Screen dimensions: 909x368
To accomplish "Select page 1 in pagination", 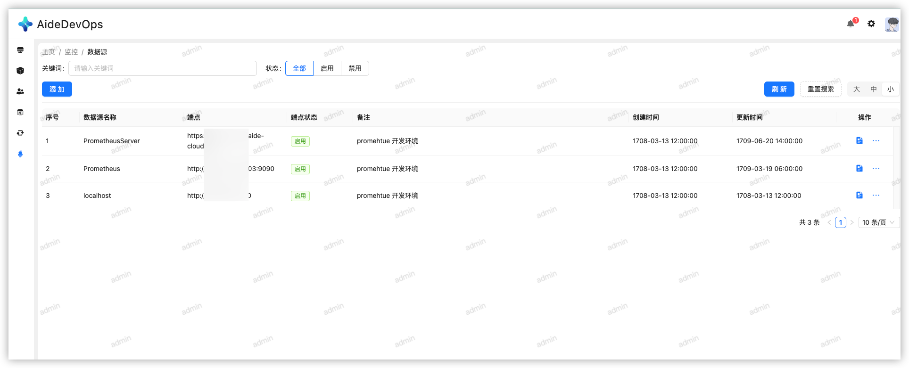I will pos(841,222).
